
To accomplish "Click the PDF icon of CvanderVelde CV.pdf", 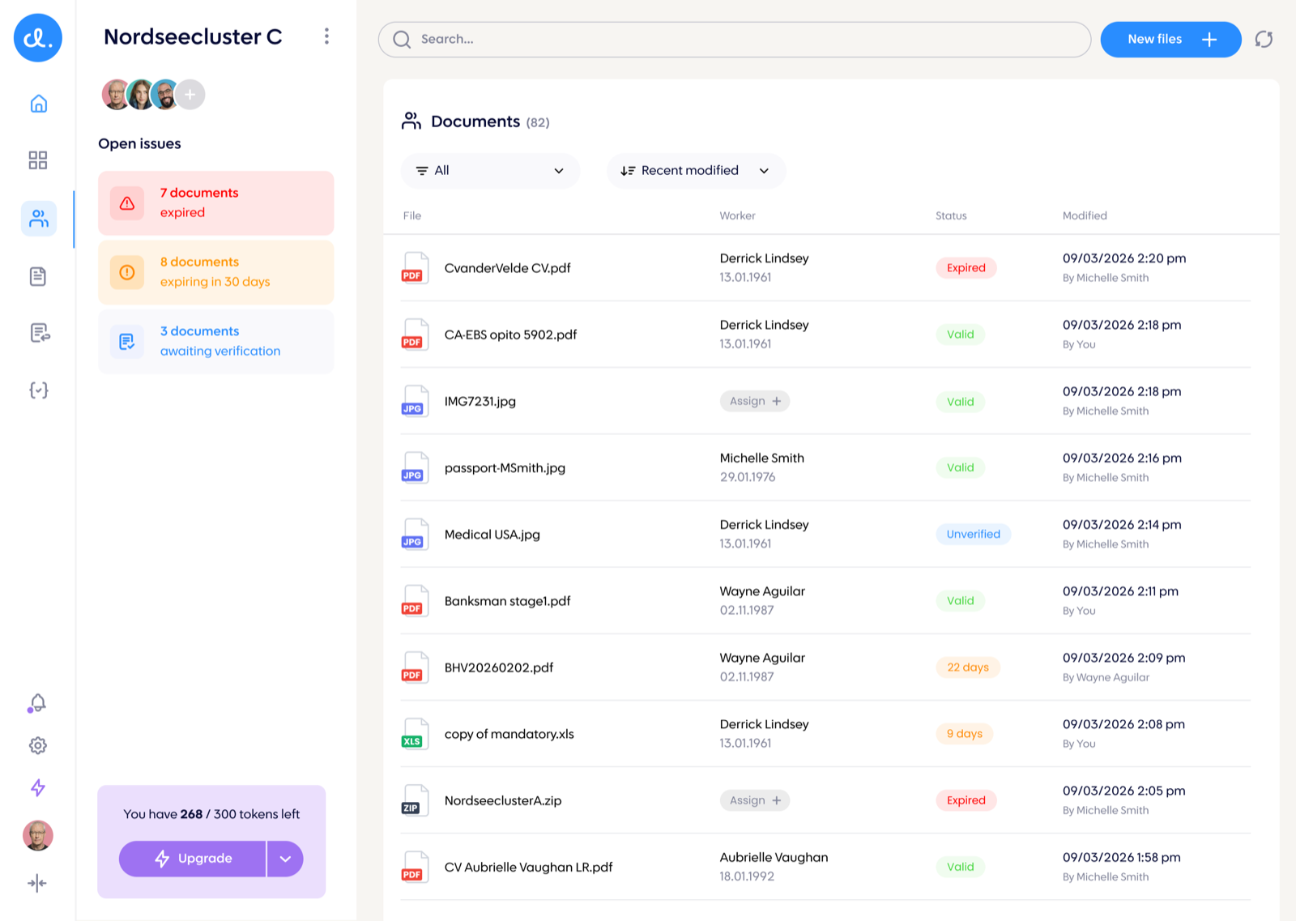I will (415, 268).
